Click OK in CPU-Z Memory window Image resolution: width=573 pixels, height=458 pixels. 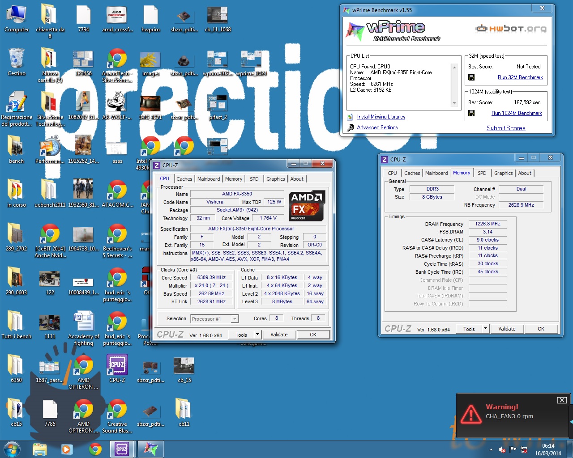tap(541, 329)
